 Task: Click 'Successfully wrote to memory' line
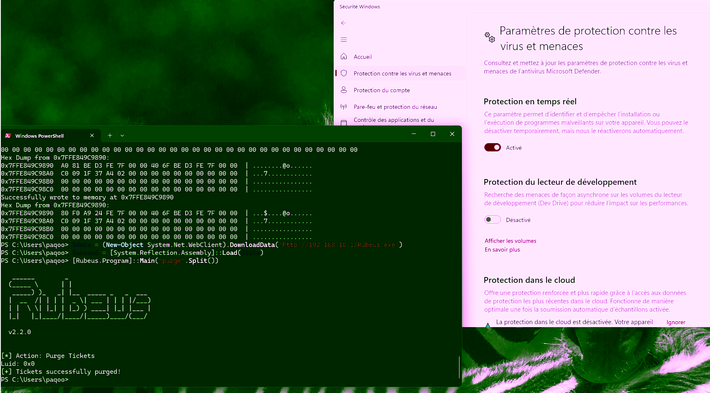point(87,197)
